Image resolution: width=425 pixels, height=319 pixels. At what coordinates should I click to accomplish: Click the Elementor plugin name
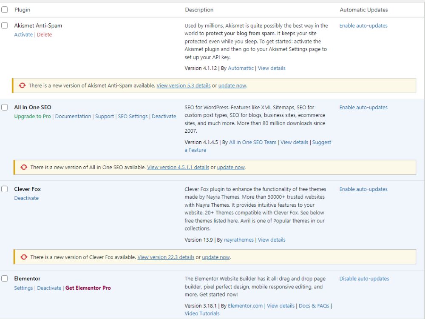tap(27, 279)
